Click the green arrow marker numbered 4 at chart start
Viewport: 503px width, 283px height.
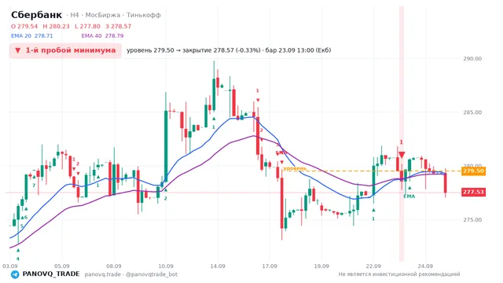click(18, 250)
